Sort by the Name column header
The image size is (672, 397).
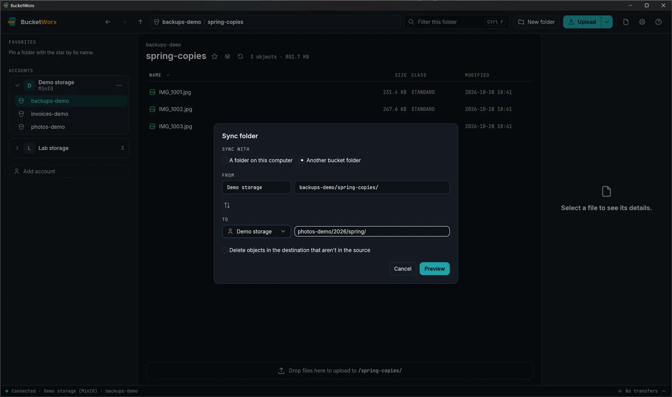coord(159,75)
